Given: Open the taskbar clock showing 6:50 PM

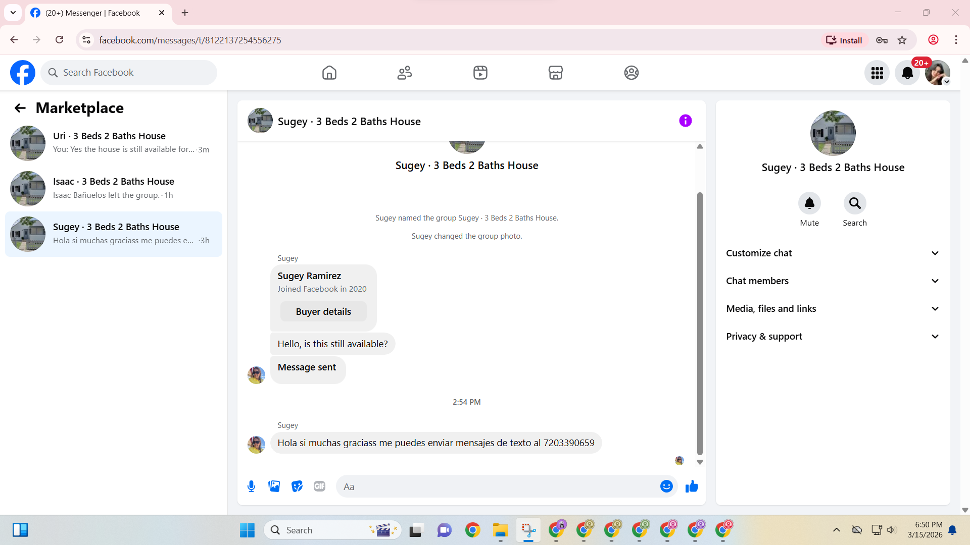Looking at the screenshot, I should click(925, 530).
